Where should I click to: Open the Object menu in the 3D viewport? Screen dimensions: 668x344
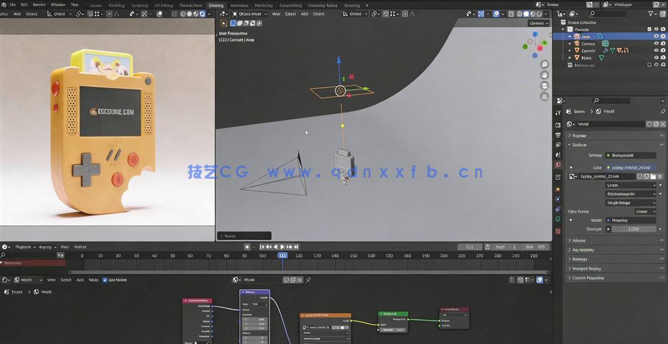[318, 14]
